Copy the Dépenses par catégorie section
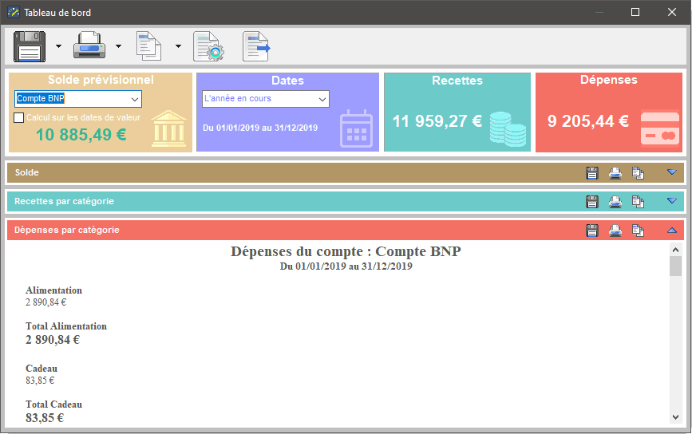The height and width of the screenshot is (434, 692). tap(639, 231)
